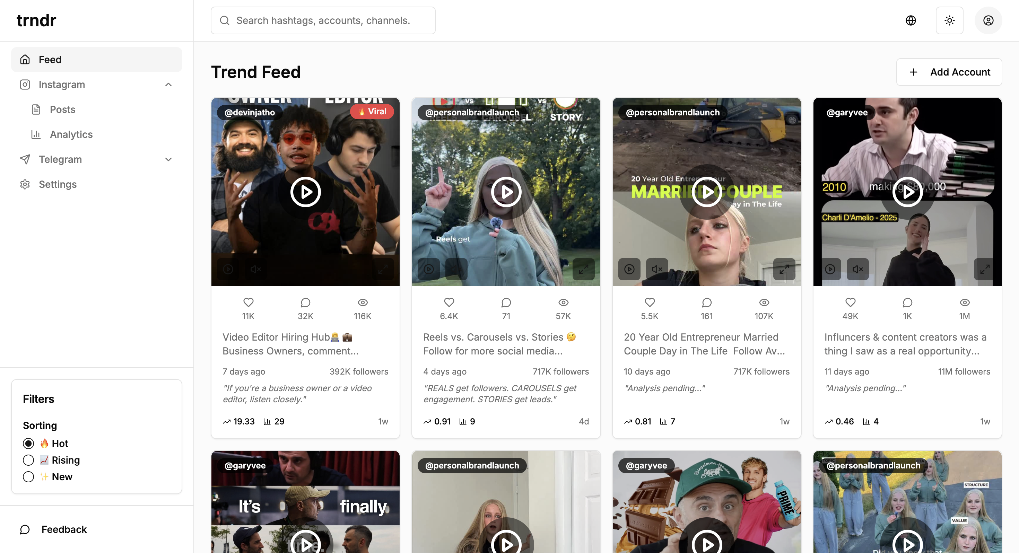1019x553 pixels.
Task: Click the 6.4K likes heart icon
Action: pyautogui.click(x=449, y=302)
